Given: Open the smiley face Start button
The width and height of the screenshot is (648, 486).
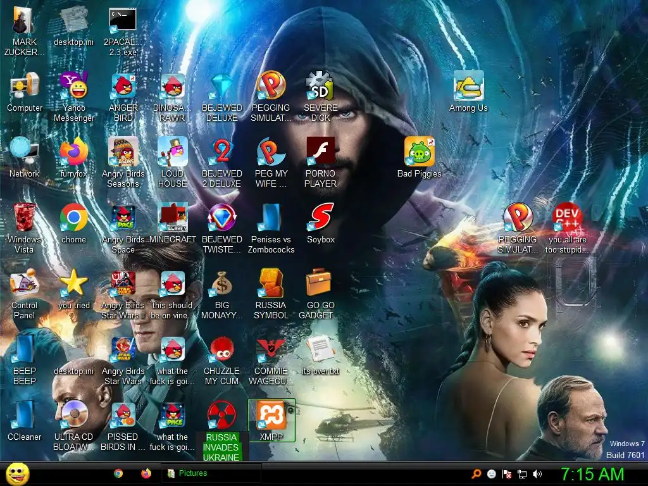Looking at the screenshot, I should (x=17, y=474).
